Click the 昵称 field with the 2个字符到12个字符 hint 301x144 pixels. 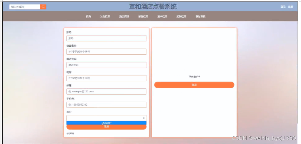pyautogui.click(x=106, y=78)
